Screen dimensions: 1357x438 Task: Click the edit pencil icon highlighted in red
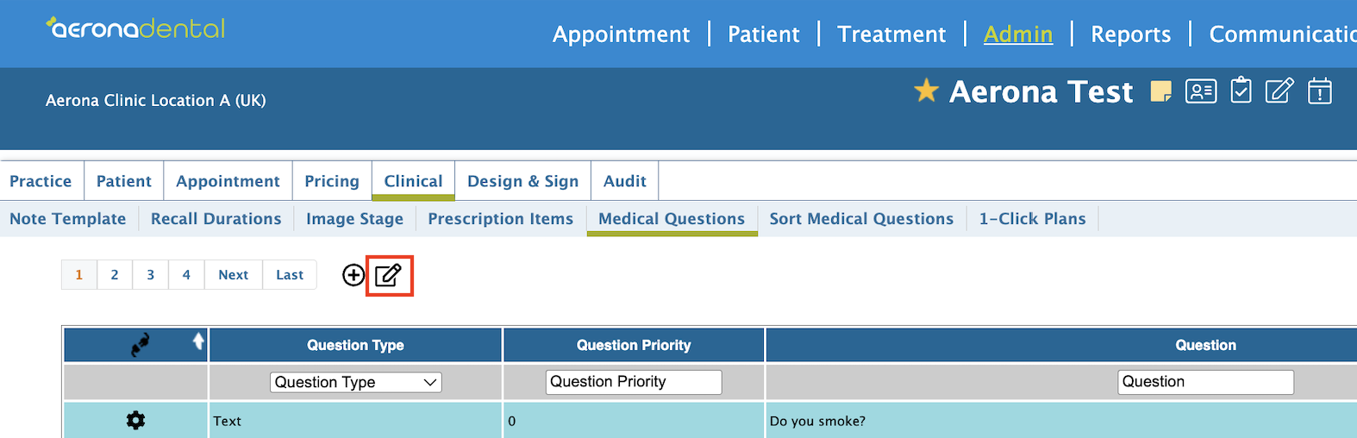(x=389, y=275)
